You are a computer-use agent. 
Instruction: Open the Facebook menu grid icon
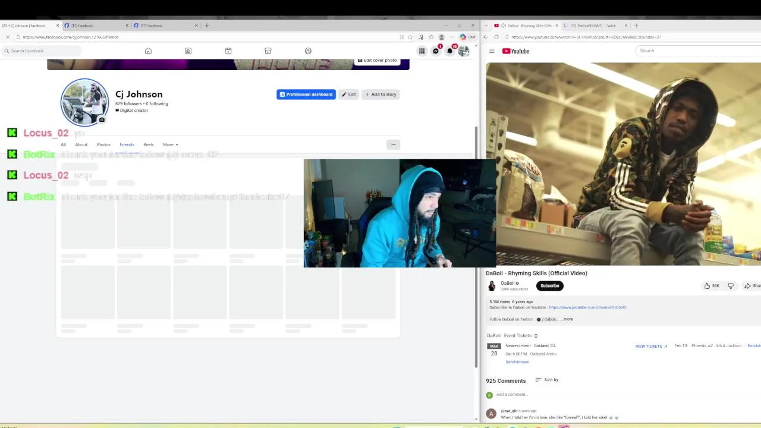(422, 51)
